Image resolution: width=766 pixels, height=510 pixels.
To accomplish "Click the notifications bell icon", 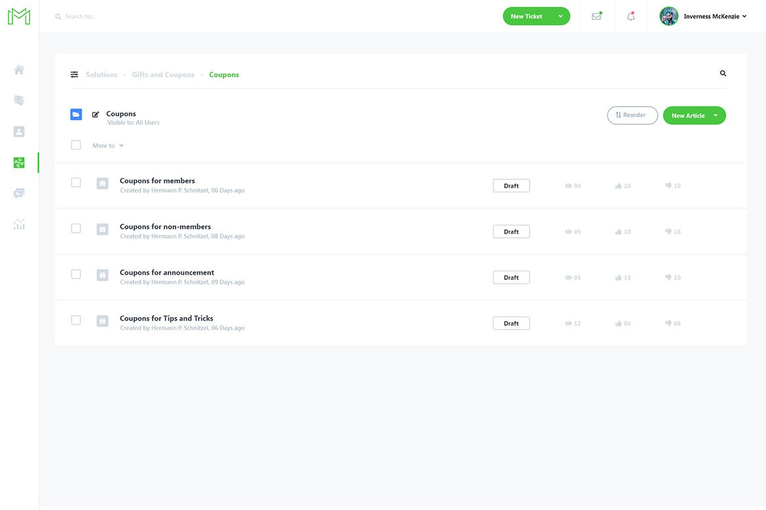I will point(631,16).
